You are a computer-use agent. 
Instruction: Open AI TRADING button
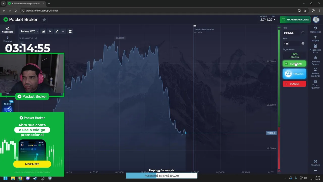tap(294, 74)
